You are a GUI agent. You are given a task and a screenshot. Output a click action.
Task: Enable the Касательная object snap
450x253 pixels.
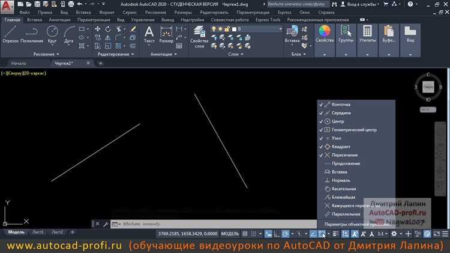coord(356,189)
